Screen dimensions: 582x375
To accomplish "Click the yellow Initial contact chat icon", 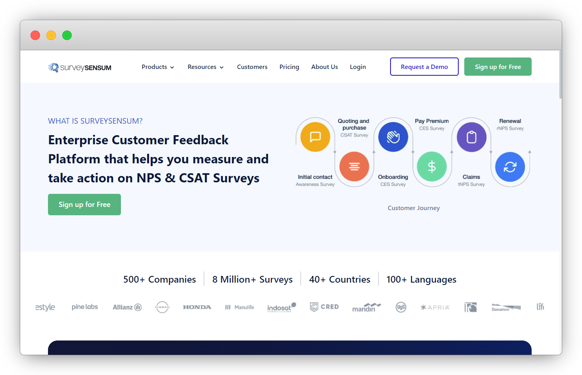I will click(x=314, y=136).
